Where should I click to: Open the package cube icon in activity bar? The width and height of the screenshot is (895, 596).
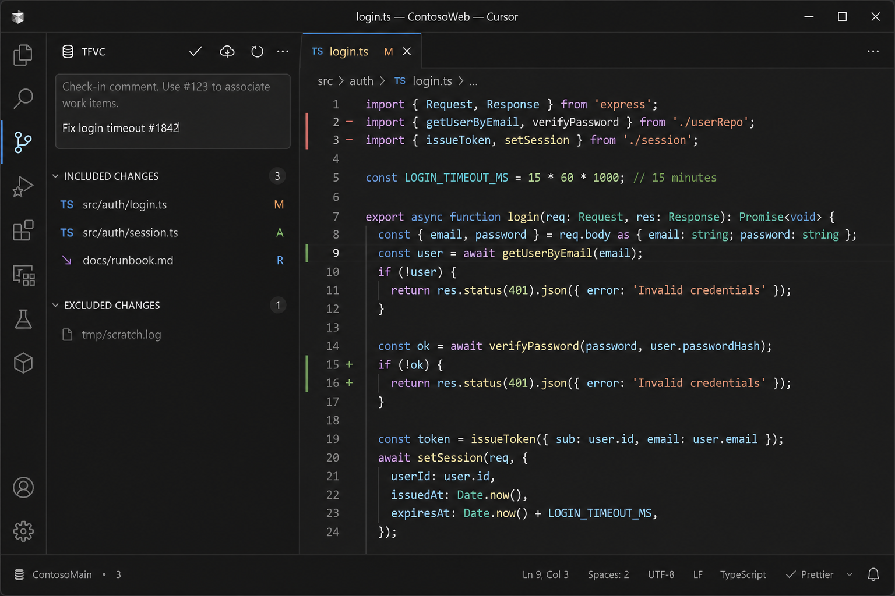(23, 363)
